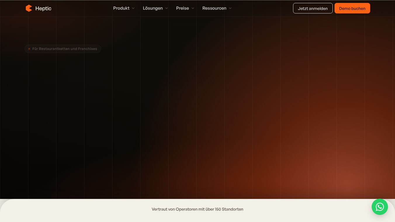
Task: Expand the chevron next to Produkt
Action: [133, 8]
